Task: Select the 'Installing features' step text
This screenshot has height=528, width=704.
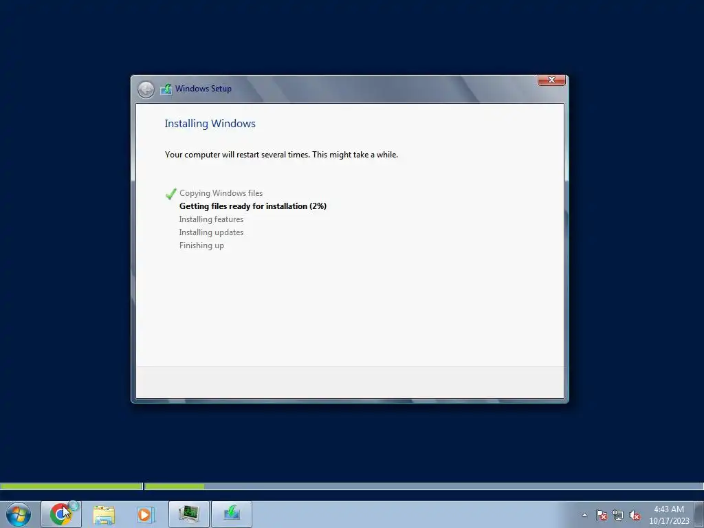Action: click(211, 219)
